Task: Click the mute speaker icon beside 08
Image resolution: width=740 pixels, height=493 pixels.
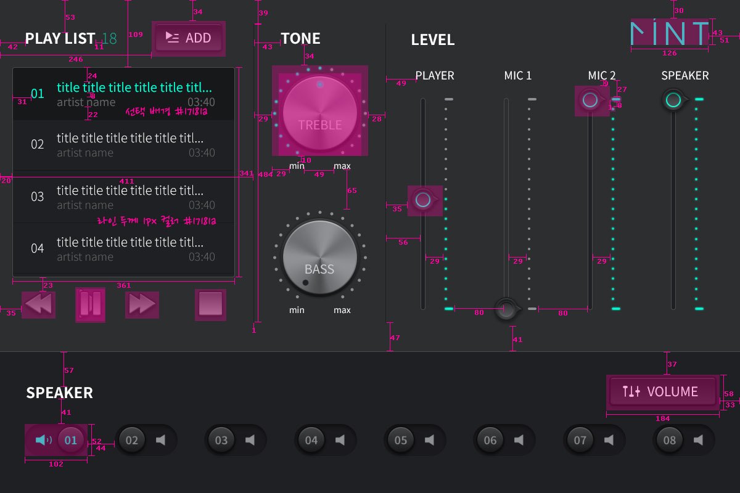Action: click(x=699, y=440)
